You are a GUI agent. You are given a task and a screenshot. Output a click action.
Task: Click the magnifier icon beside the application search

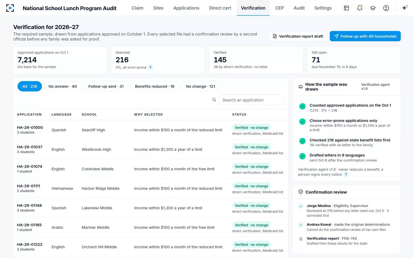pyautogui.click(x=214, y=100)
